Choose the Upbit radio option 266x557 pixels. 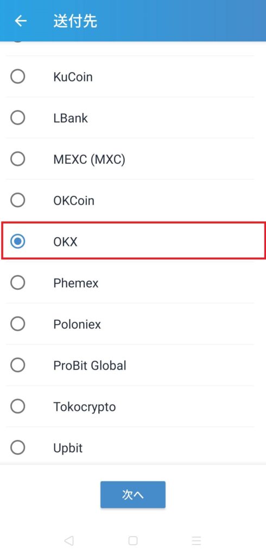click(x=18, y=447)
